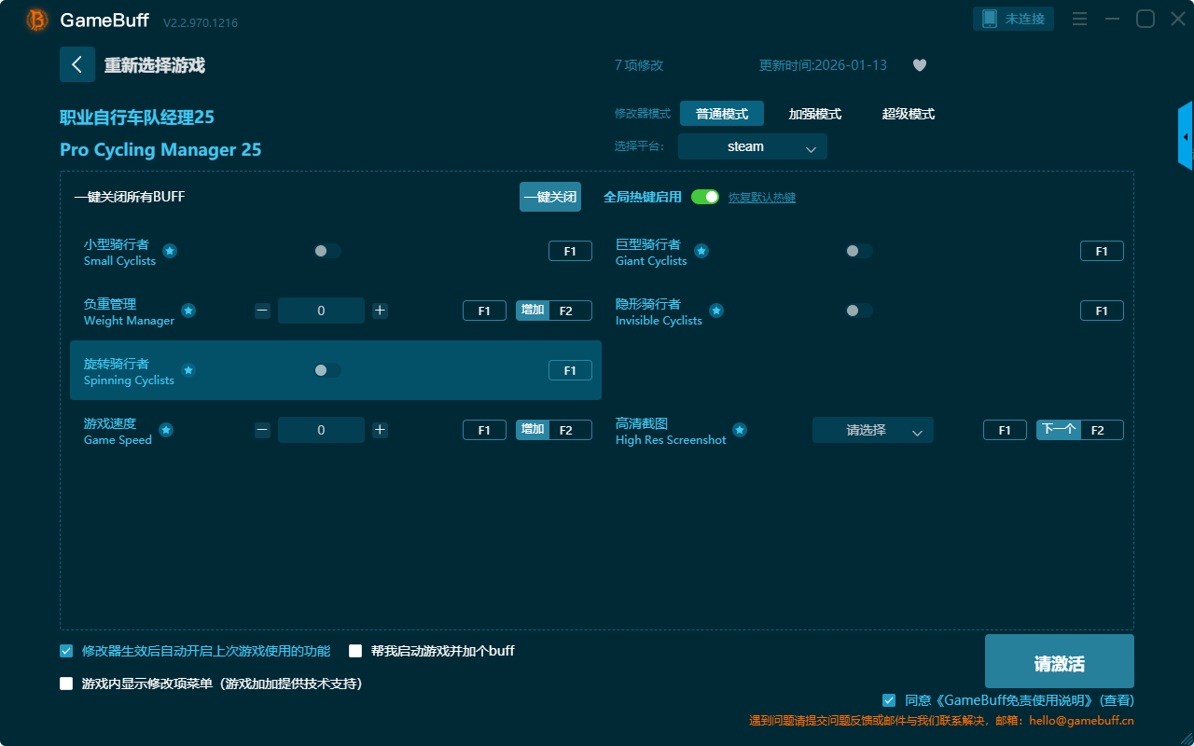Click the back arrow icon
Viewport: 1194px width, 746px height.
tap(77, 64)
